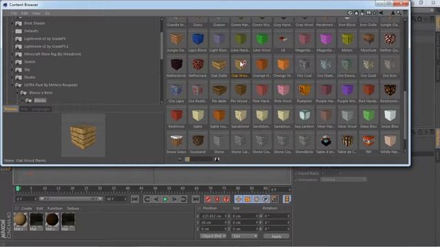Expand the Brick Shader folder arrow
The image size is (440, 247).
point(12,23)
